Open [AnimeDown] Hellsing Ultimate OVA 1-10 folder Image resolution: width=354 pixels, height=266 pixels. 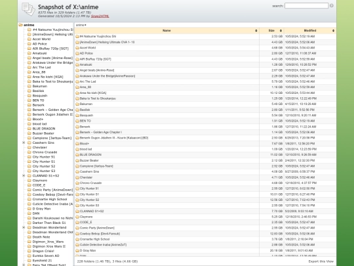point(108,42)
